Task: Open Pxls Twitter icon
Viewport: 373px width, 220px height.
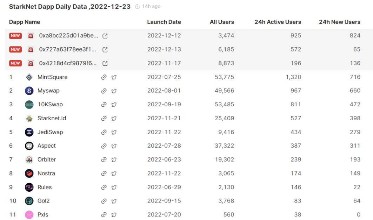Action: click(114, 215)
